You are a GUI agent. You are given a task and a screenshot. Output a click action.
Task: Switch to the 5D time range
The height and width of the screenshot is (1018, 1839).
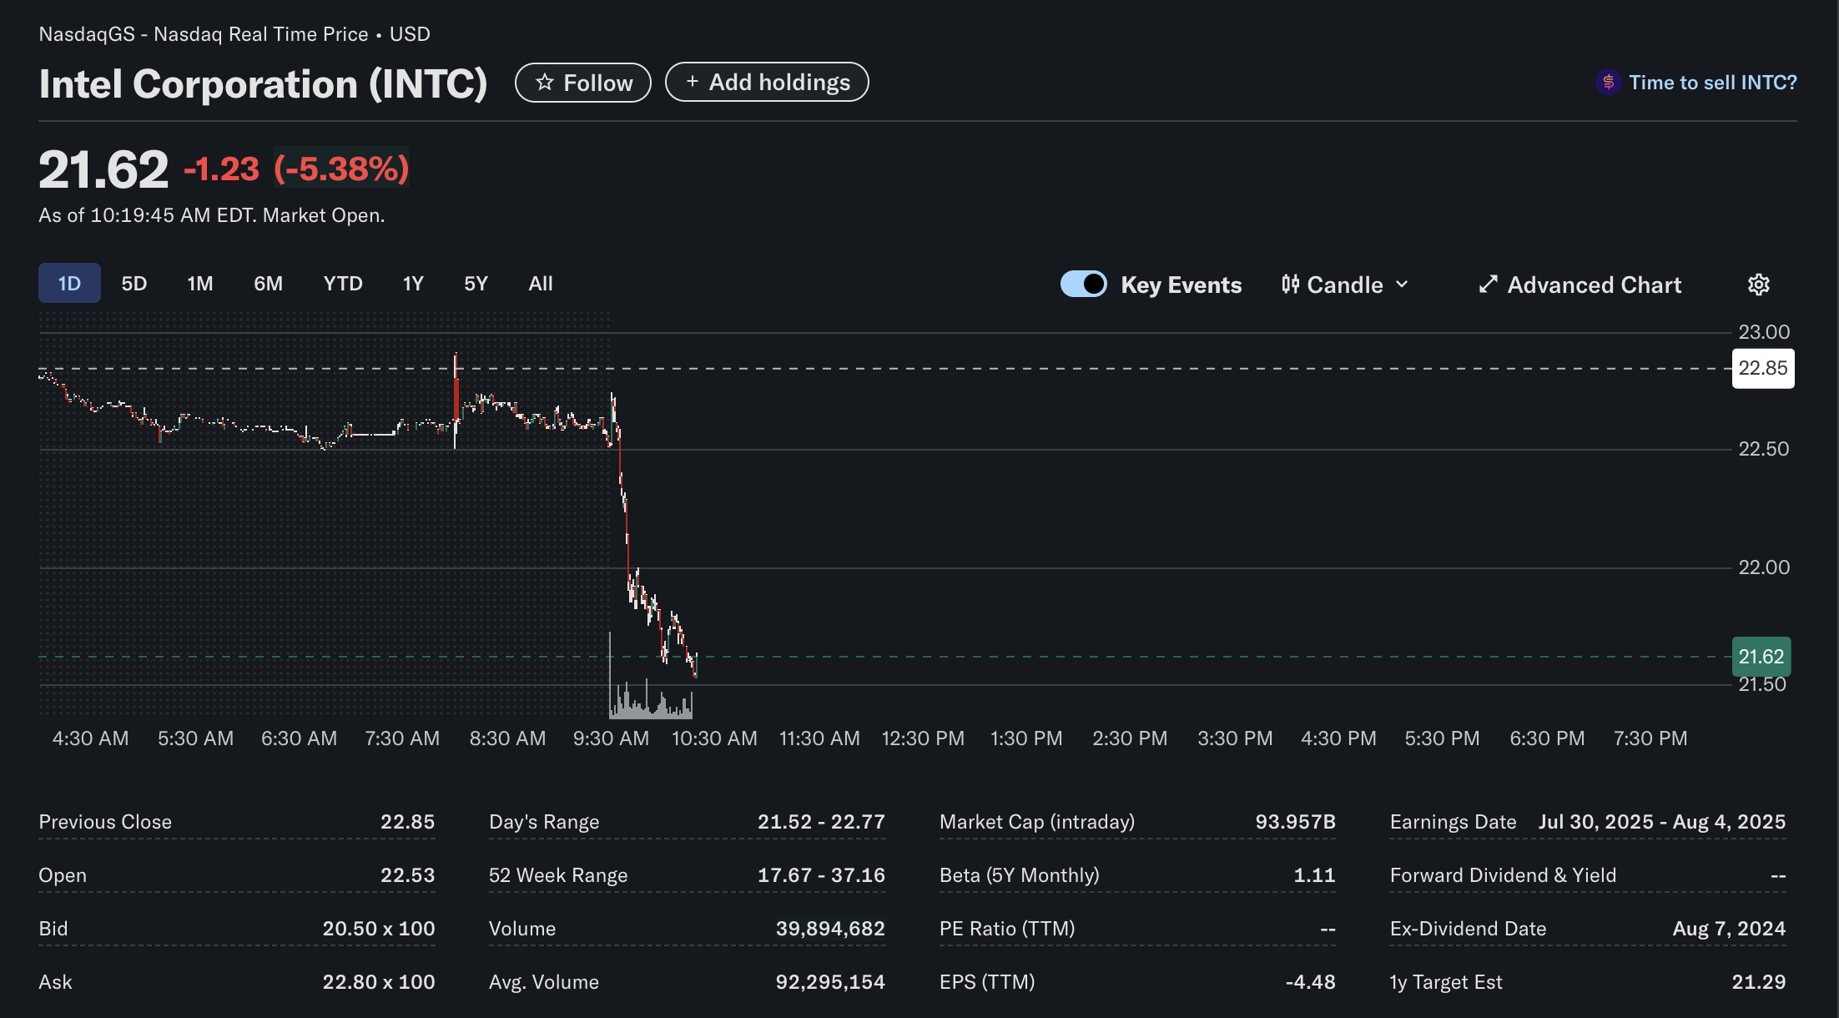134,284
